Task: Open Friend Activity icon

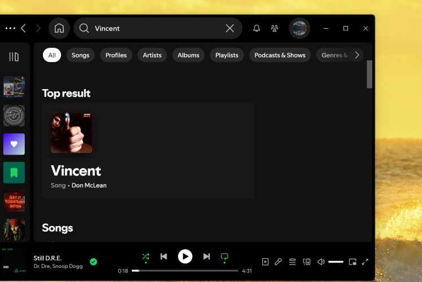Action: (275, 28)
